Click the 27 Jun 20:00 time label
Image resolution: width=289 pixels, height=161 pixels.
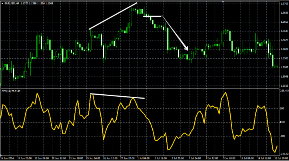coord(128,158)
